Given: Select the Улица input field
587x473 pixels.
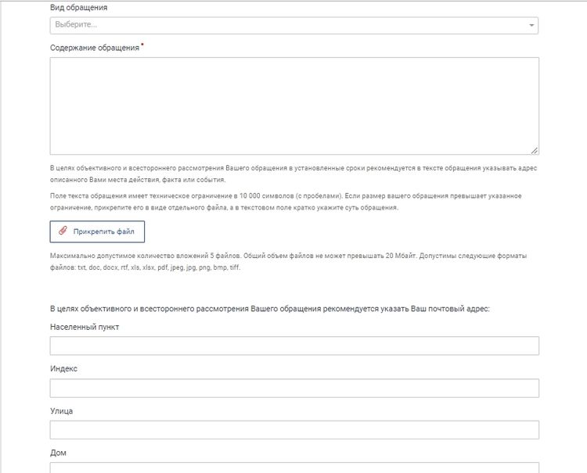Looking at the screenshot, I should pyautogui.click(x=293, y=430).
